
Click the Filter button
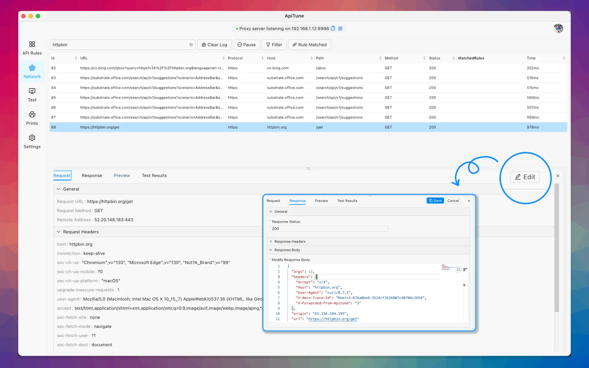pyautogui.click(x=274, y=44)
